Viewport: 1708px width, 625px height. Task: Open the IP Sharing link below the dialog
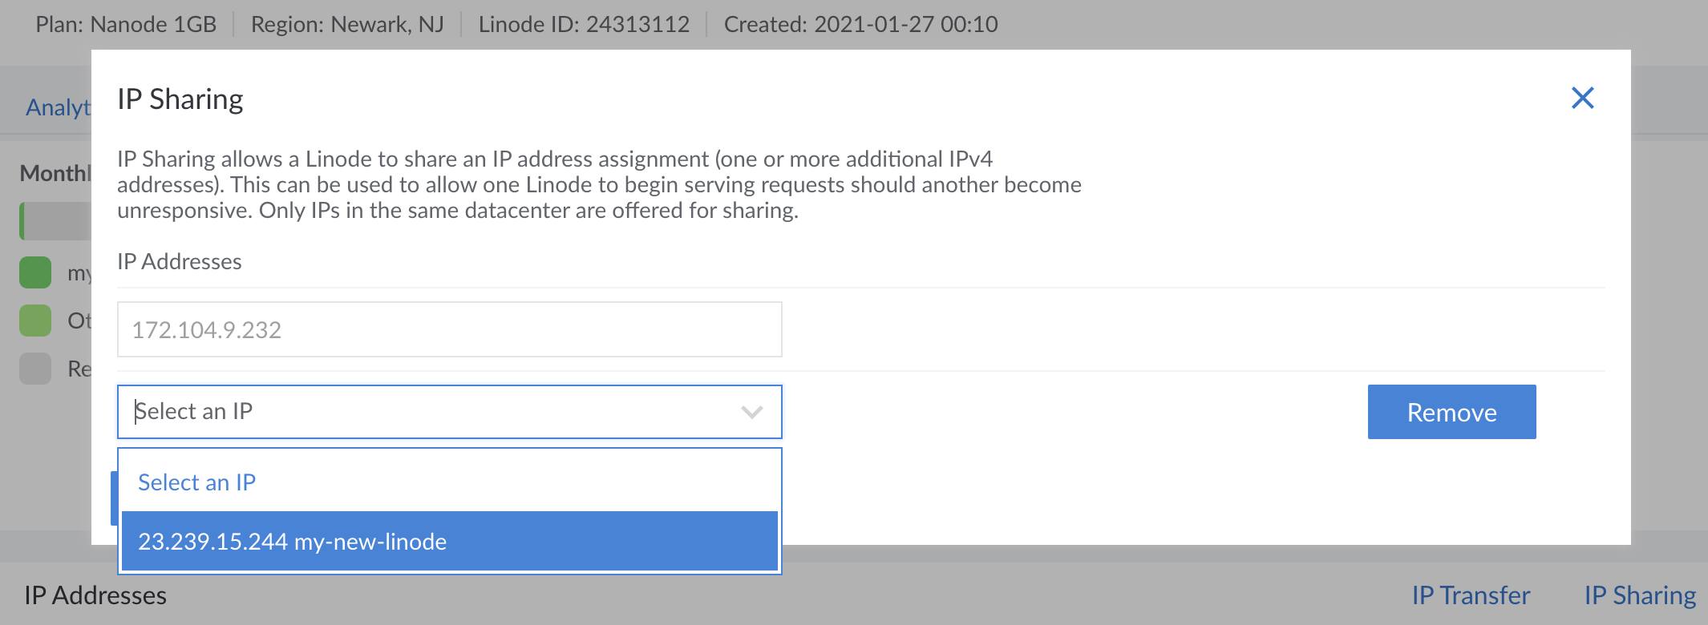tap(1639, 595)
